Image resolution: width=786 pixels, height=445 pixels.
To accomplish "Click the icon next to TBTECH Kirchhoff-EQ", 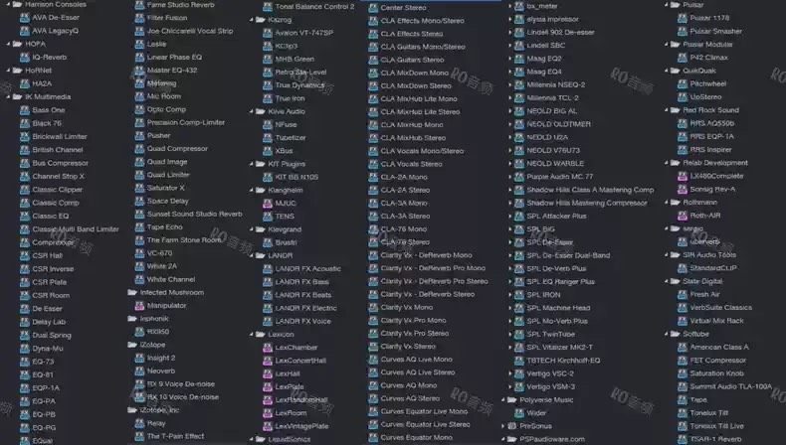I will click(519, 361).
